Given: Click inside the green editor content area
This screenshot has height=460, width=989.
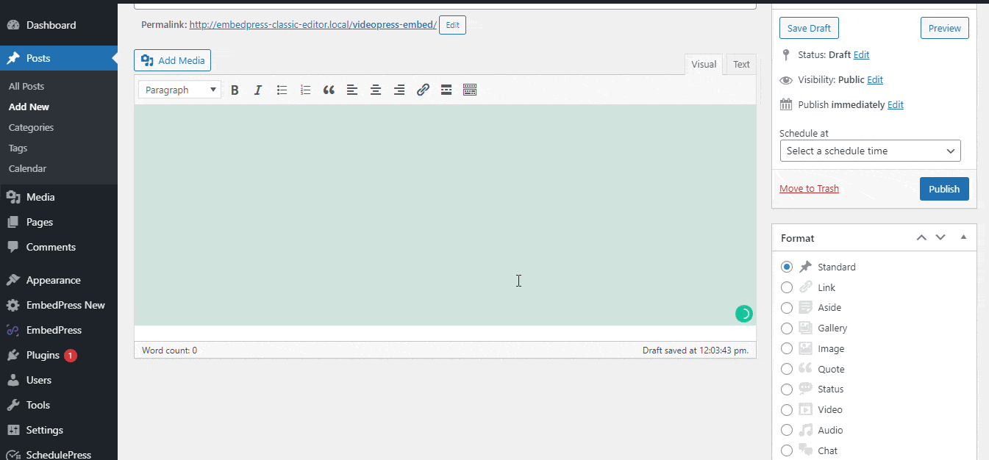Looking at the screenshot, I should point(445,215).
